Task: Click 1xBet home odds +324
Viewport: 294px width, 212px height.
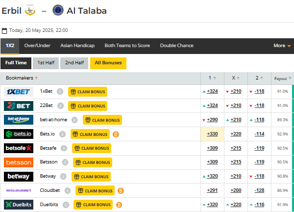Action: tap(212, 91)
